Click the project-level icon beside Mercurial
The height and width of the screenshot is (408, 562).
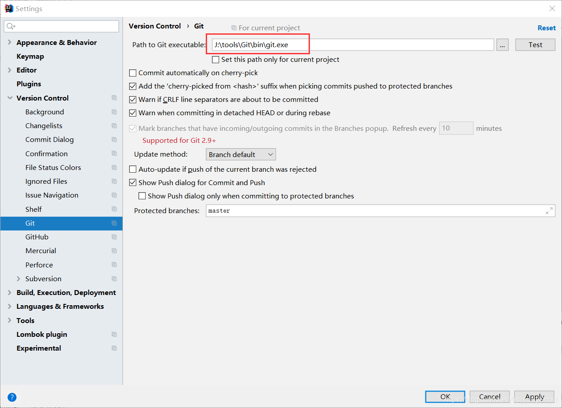114,250
